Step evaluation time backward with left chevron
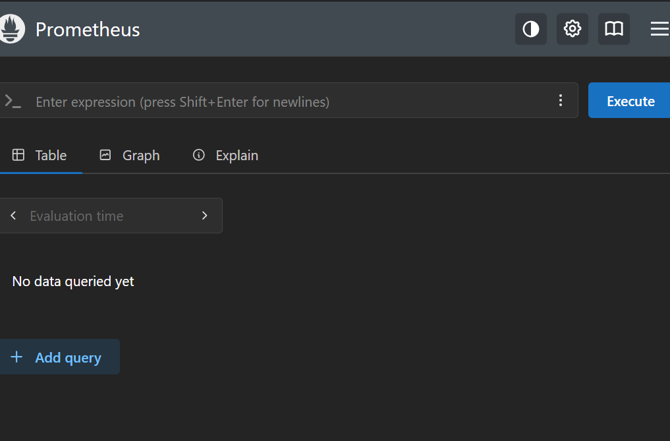Screen dimensions: 670x441 [x=13, y=216]
